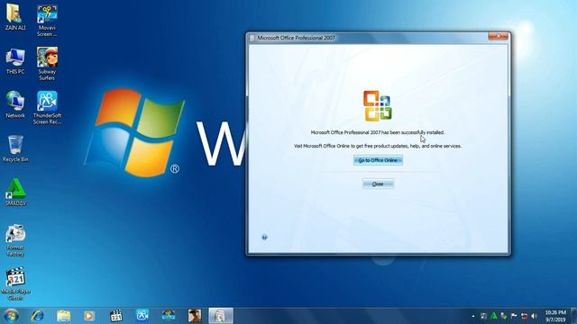Image resolution: width=577 pixels, height=324 pixels.
Task: Switch to the Office installer taskbar button
Action: pyautogui.click(x=221, y=316)
